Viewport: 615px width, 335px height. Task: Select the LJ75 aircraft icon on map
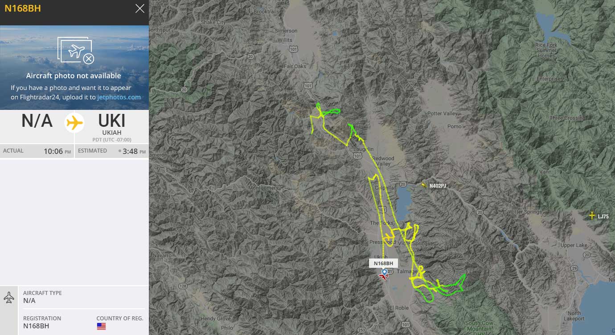coord(592,216)
